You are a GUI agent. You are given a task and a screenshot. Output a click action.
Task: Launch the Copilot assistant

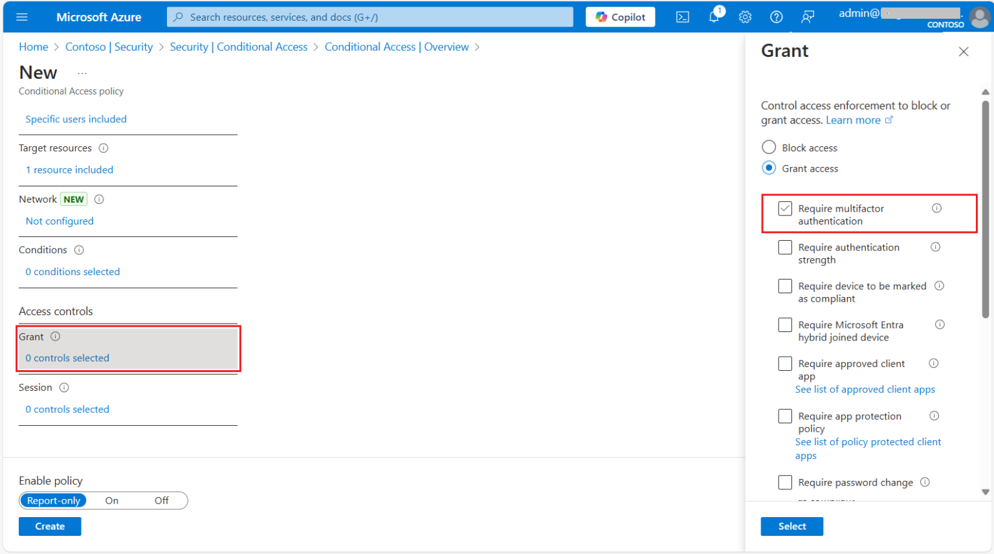click(x=620, y=17)
